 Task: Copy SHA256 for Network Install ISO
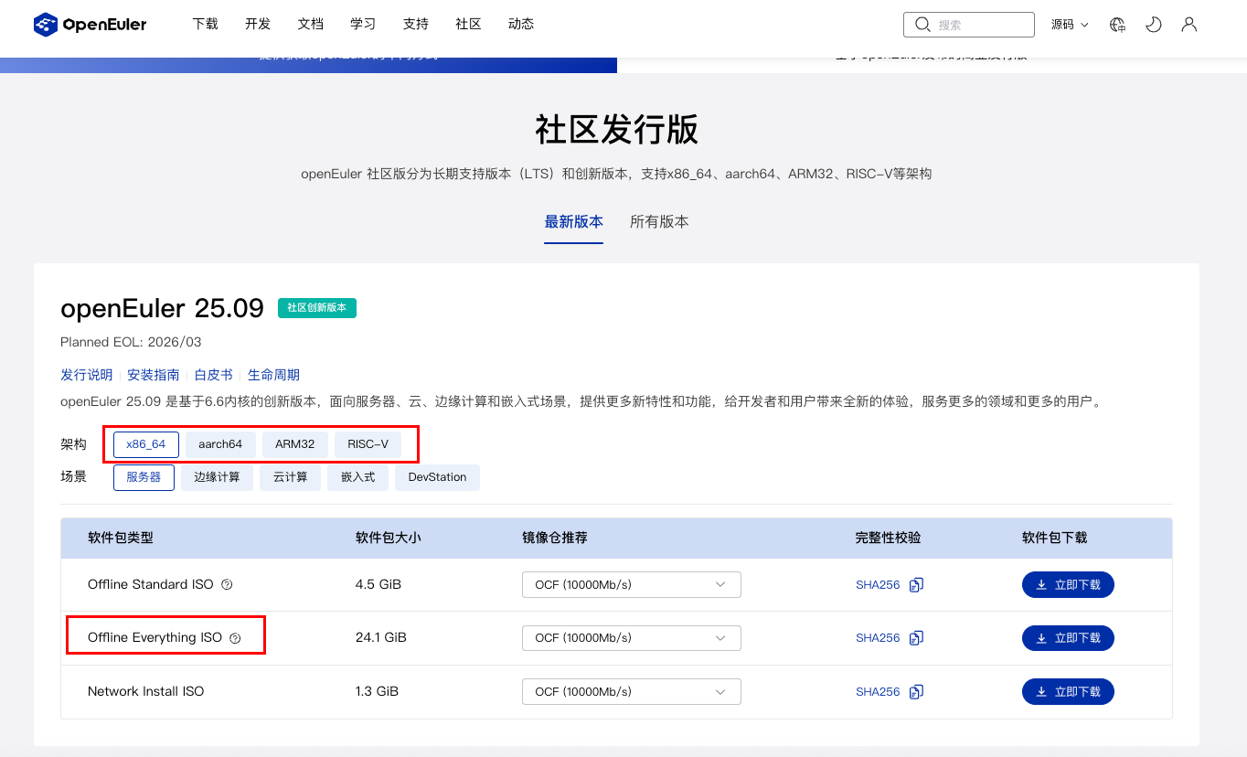coord(917,692)
